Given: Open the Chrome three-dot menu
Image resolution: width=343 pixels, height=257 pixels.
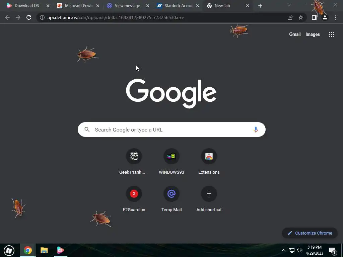Looking at the screenshot, I should pos(336,17).
